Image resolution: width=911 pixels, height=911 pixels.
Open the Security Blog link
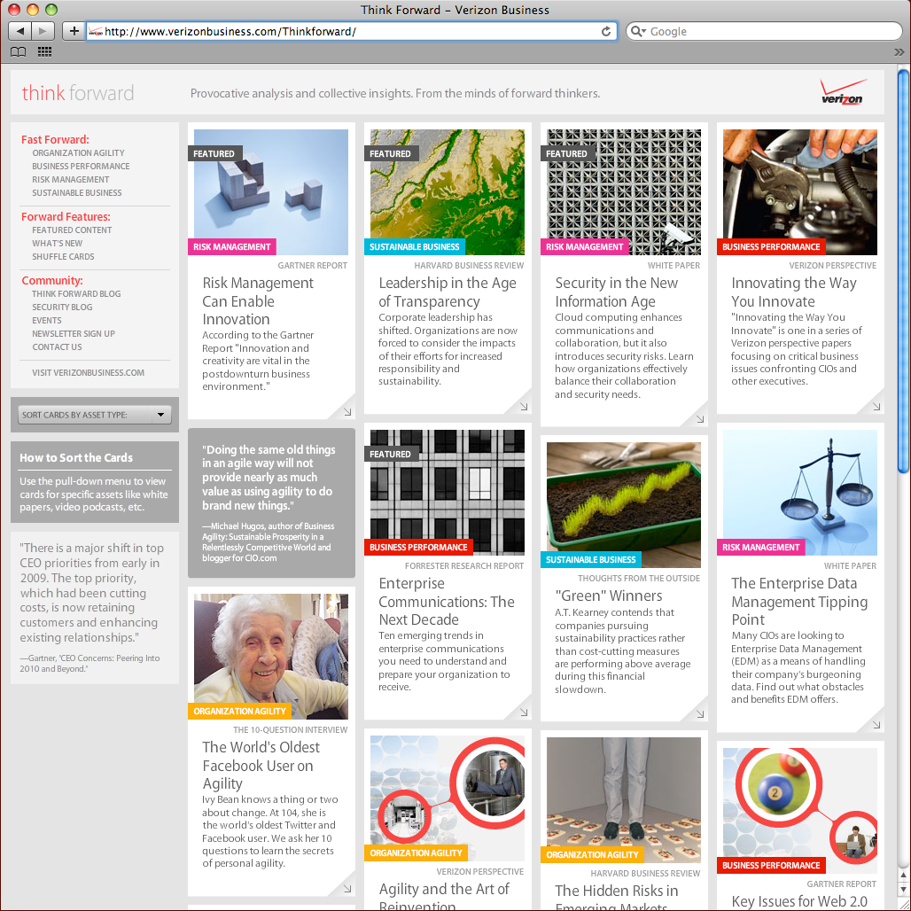(62, 308)
